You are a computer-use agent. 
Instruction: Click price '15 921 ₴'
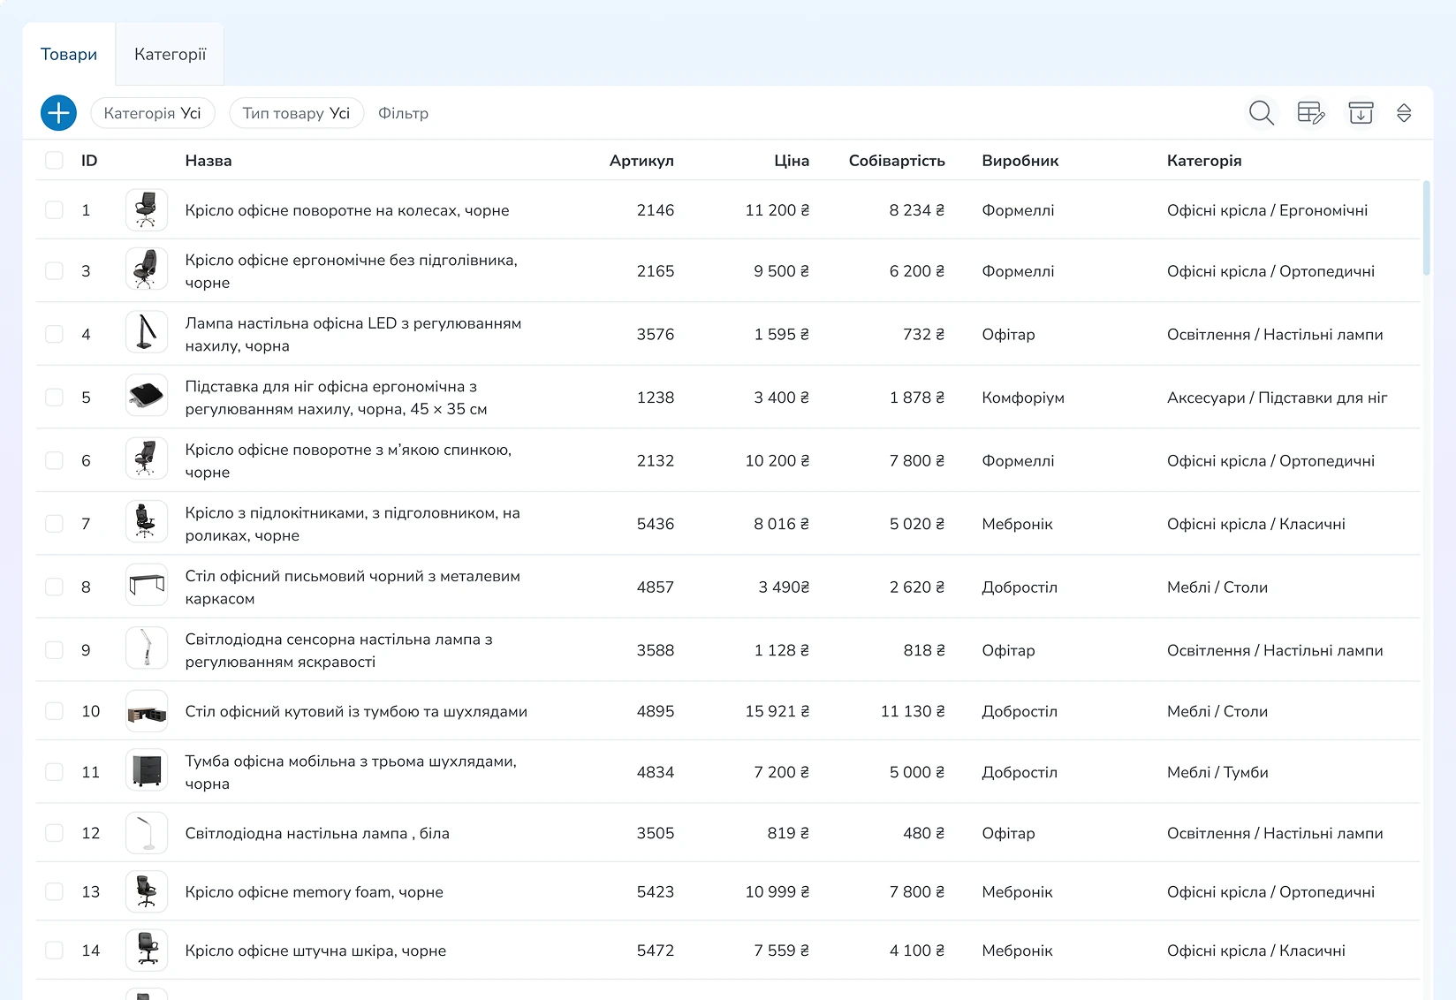pos(777,711)
